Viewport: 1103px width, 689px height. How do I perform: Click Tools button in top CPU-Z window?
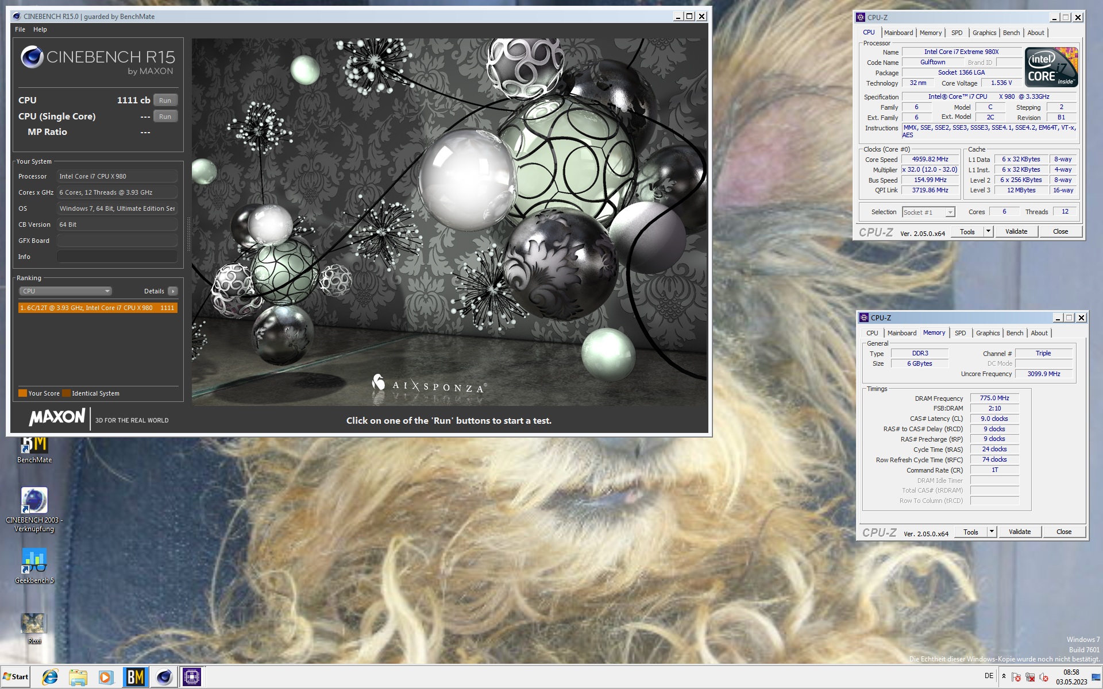point(967,232)
